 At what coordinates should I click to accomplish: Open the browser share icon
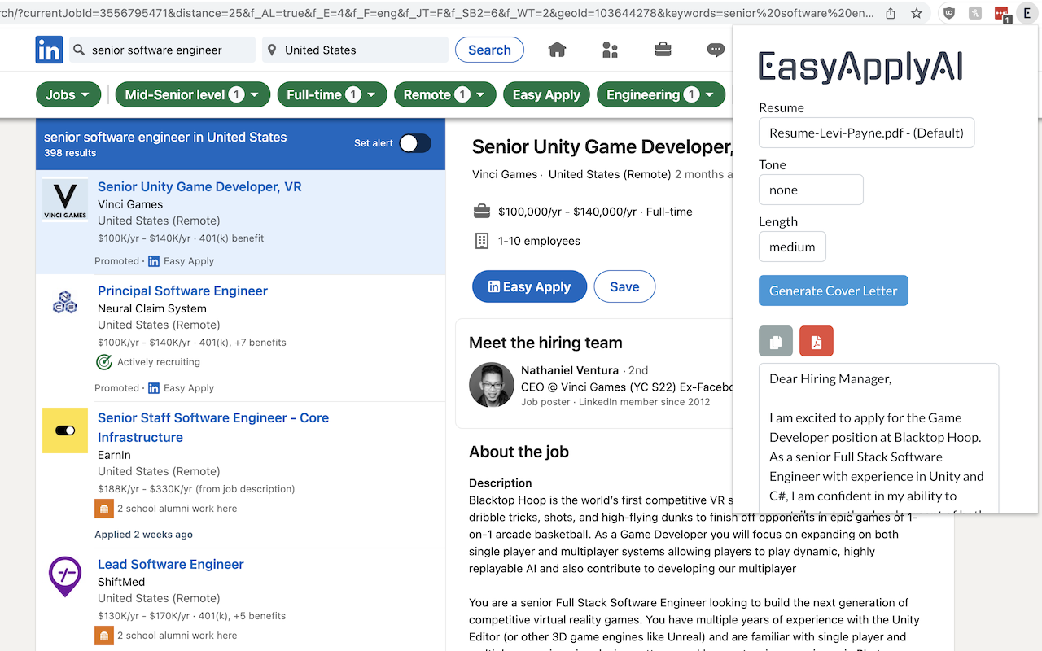click(x=890, y=14)
